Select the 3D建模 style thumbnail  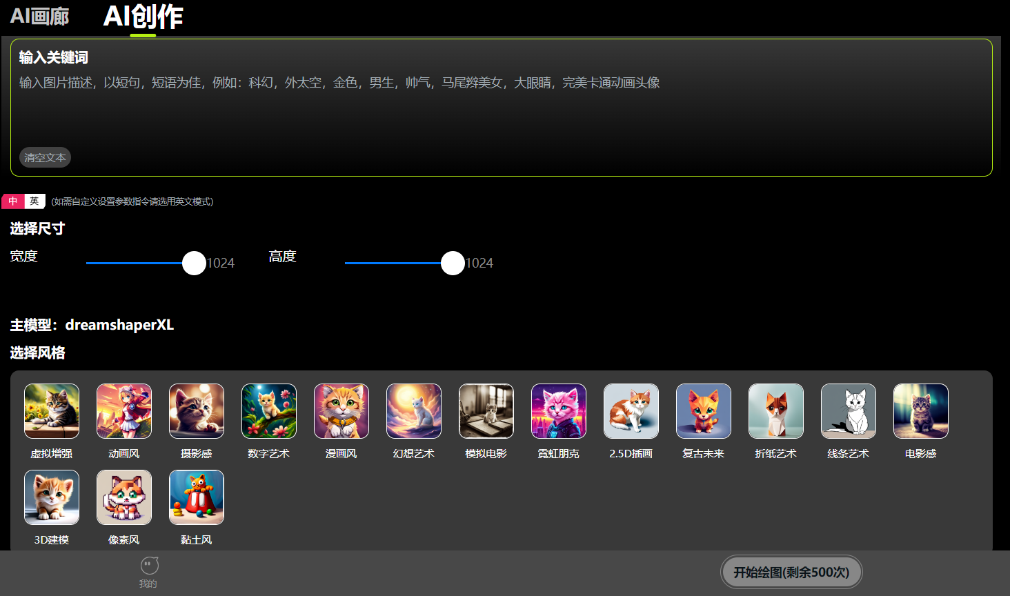pyautogui.click(x=52, y=497)
